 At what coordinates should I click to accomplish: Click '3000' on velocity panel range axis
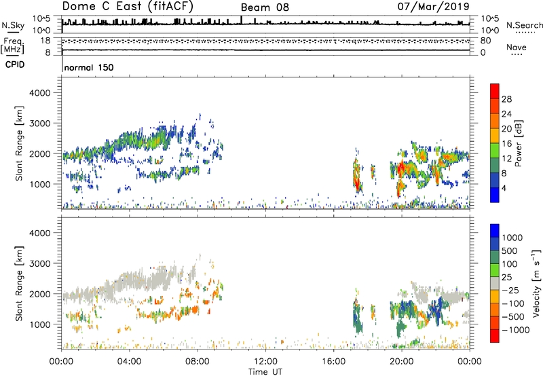click(x=40, y=263)
